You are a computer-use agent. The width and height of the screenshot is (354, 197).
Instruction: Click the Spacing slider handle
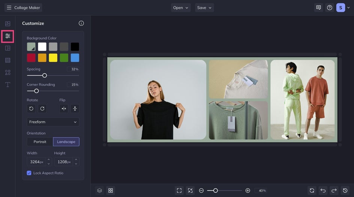tap(45, 76)
